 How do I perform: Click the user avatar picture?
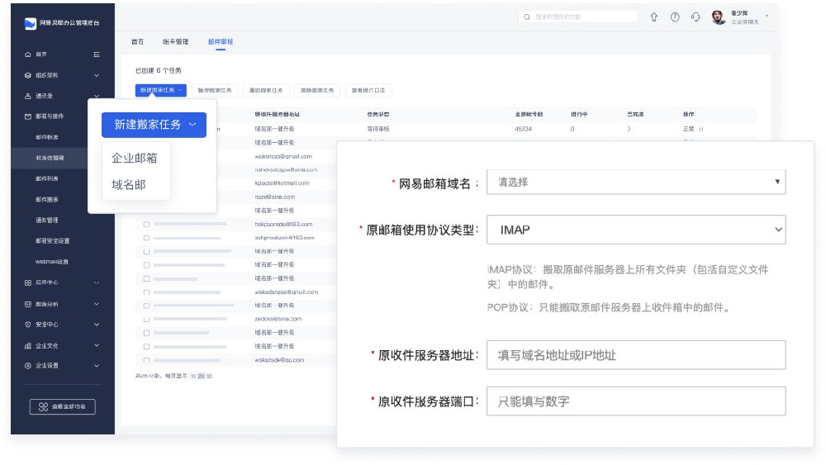pos(718,17)
